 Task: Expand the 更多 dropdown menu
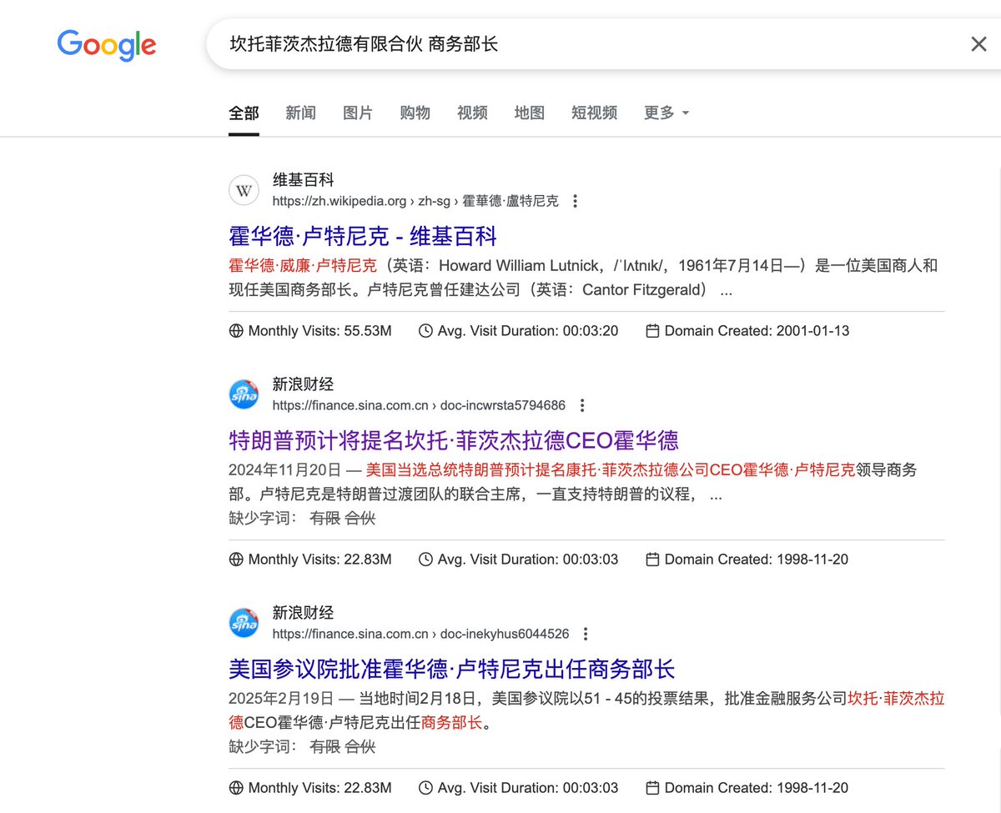(x=666, y=113)
